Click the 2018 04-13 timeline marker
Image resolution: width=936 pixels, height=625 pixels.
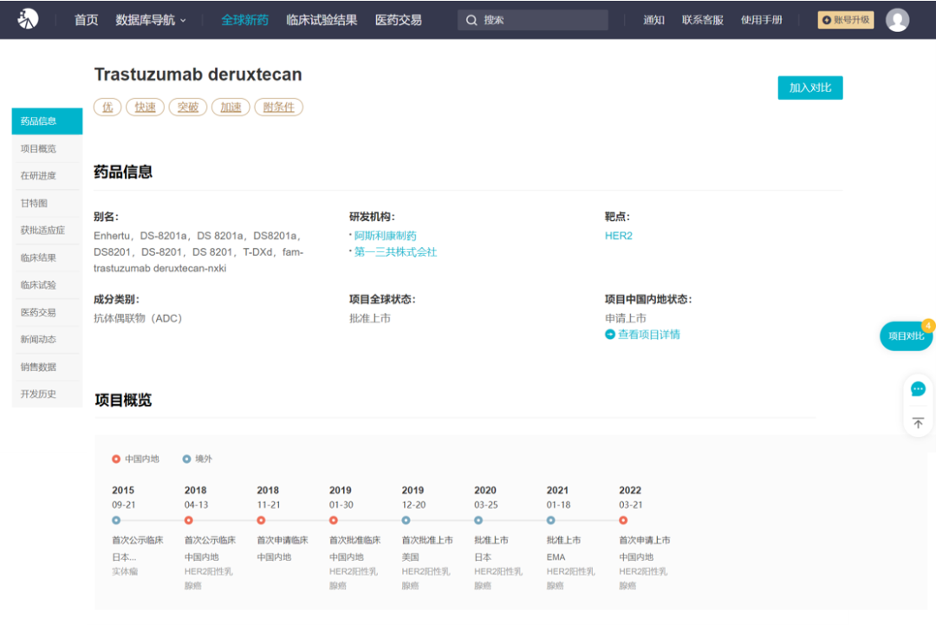point(189,520)
